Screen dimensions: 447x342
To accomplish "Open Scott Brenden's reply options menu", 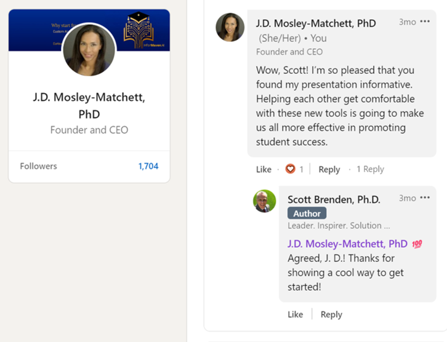I will click(425, 199).
